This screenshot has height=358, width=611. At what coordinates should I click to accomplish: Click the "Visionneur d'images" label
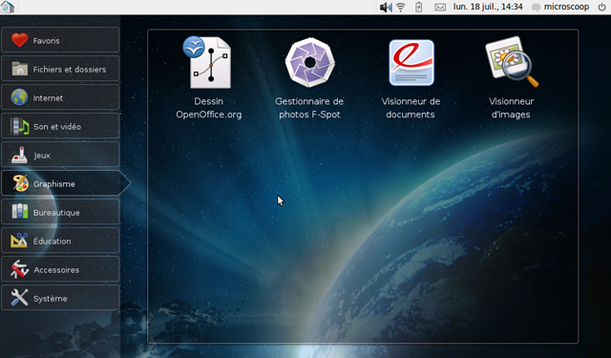512,108
